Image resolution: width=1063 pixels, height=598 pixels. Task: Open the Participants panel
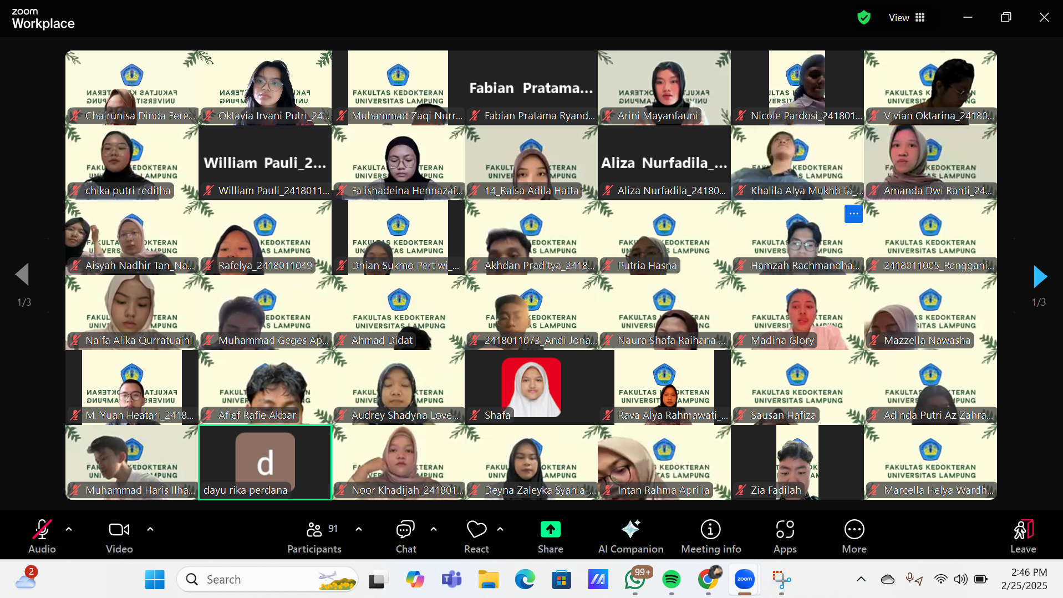pos(314,536)
